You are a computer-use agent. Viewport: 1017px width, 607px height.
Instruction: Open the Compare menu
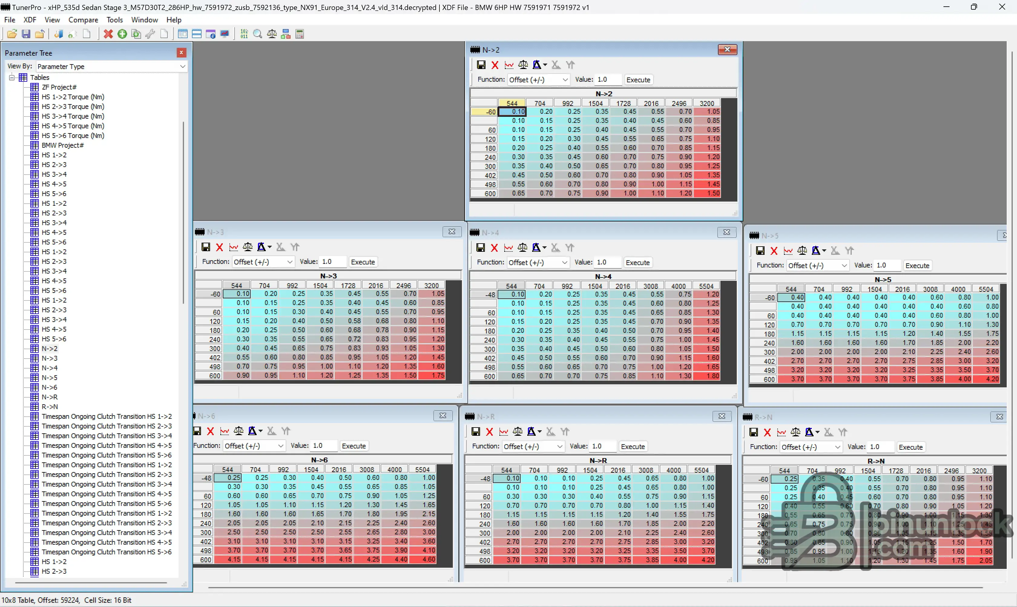coord(83,20)
